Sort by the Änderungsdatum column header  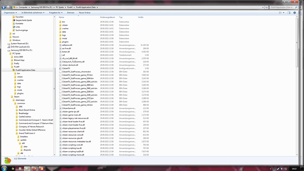coord(108,17)
